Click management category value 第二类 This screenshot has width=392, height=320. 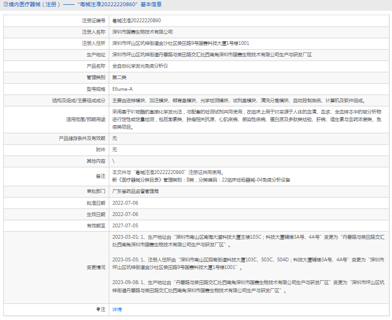point(119,78)
